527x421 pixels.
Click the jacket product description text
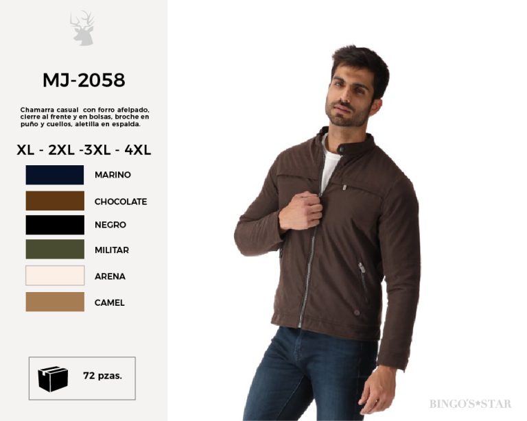(84, 117)
